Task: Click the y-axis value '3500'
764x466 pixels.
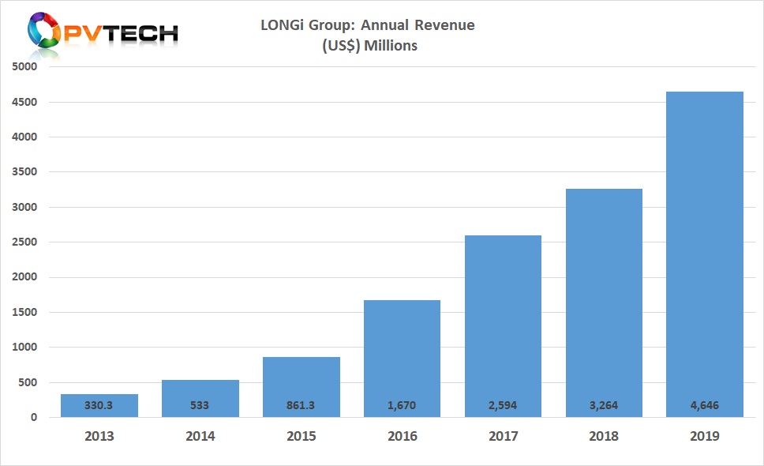Action: coord(24,171)
